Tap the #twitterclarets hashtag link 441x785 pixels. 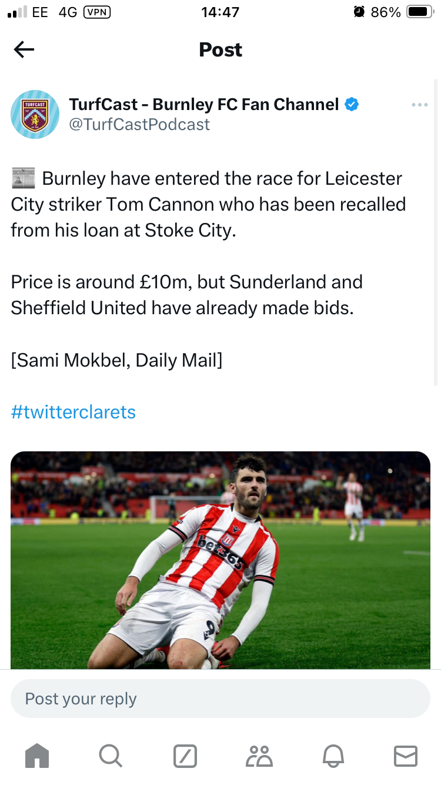pos(73,412)
